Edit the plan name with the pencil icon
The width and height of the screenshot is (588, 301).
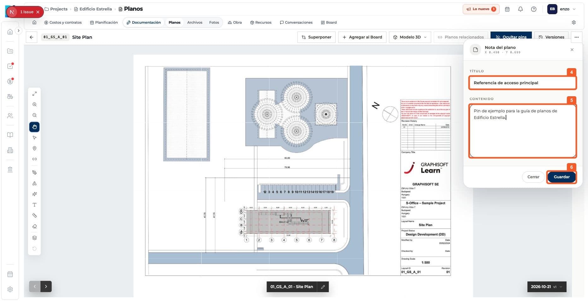pyautogui.click(x=323, y=287)
